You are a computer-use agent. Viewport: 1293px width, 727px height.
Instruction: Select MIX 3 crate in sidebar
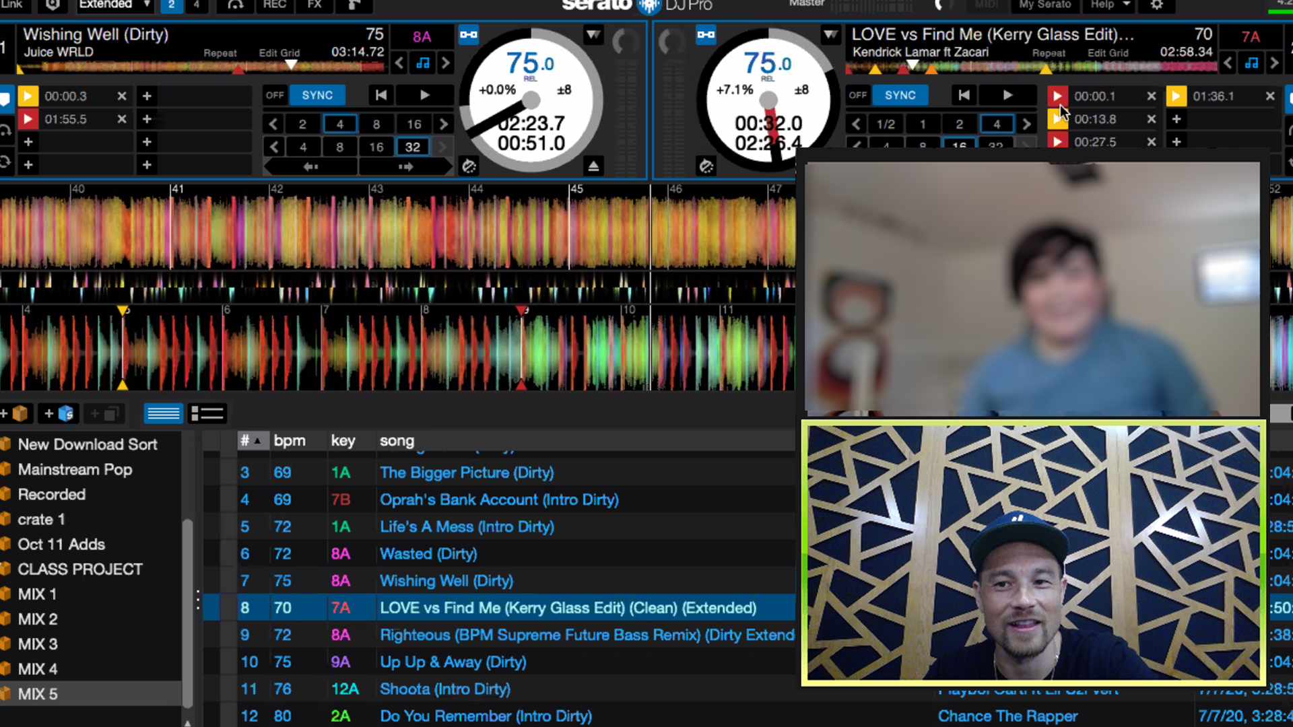point(38,644)
